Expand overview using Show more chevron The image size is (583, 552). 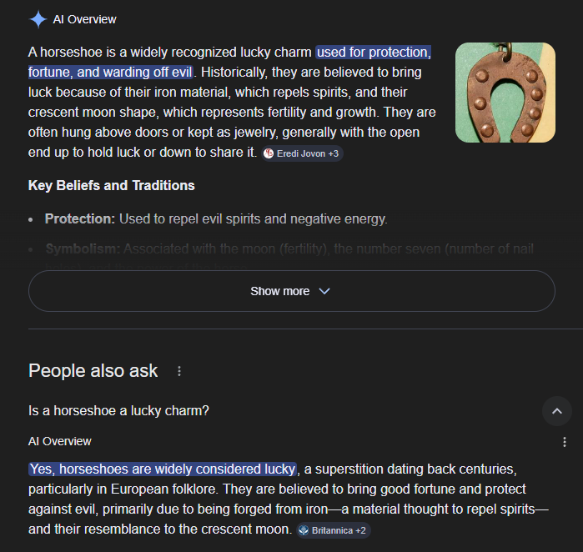324,291
